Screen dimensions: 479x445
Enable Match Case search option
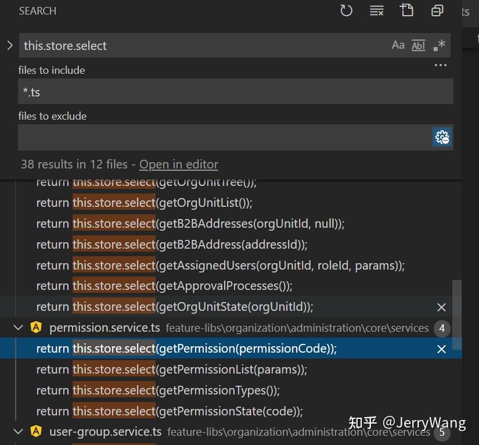[x=398, y=45]
